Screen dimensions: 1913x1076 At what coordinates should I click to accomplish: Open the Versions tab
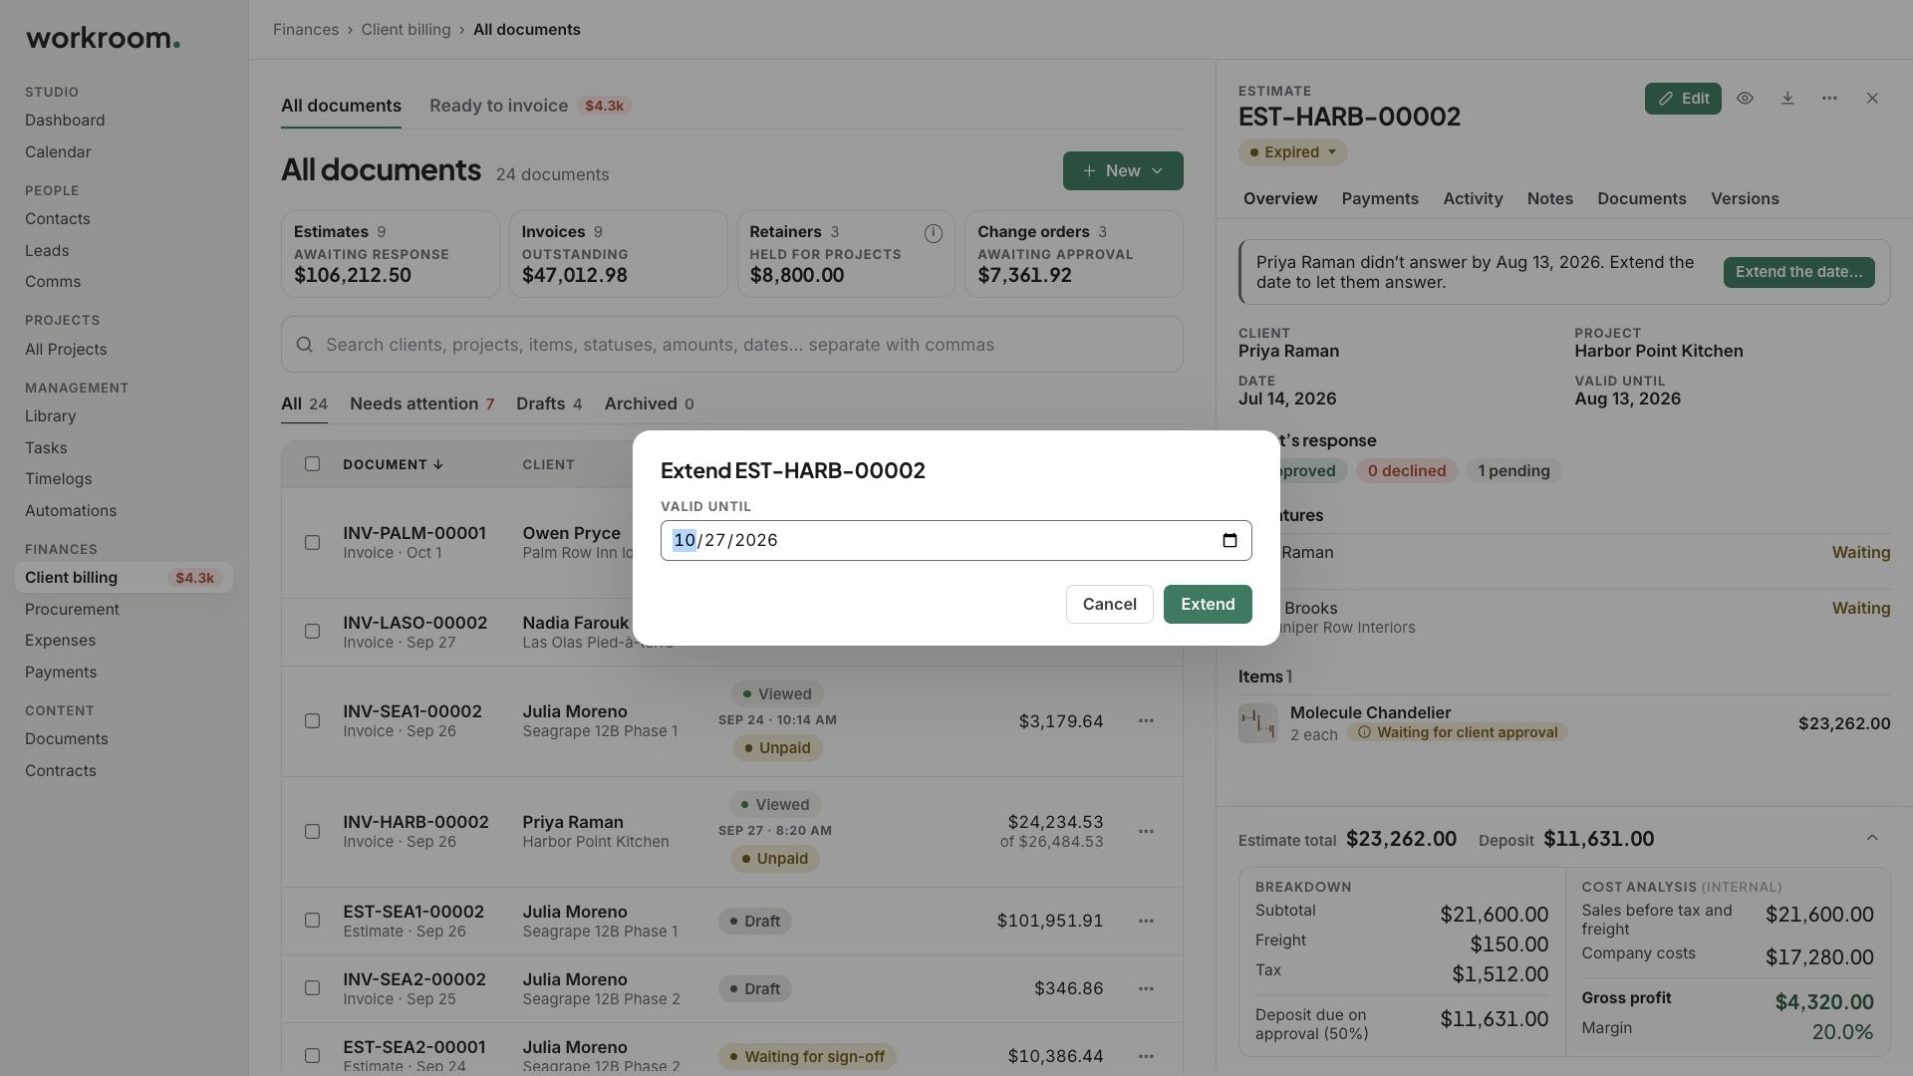click(x=1745, y=198)
